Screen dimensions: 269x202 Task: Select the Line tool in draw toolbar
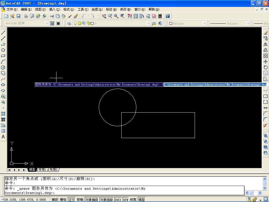click(x=3, y=32)
